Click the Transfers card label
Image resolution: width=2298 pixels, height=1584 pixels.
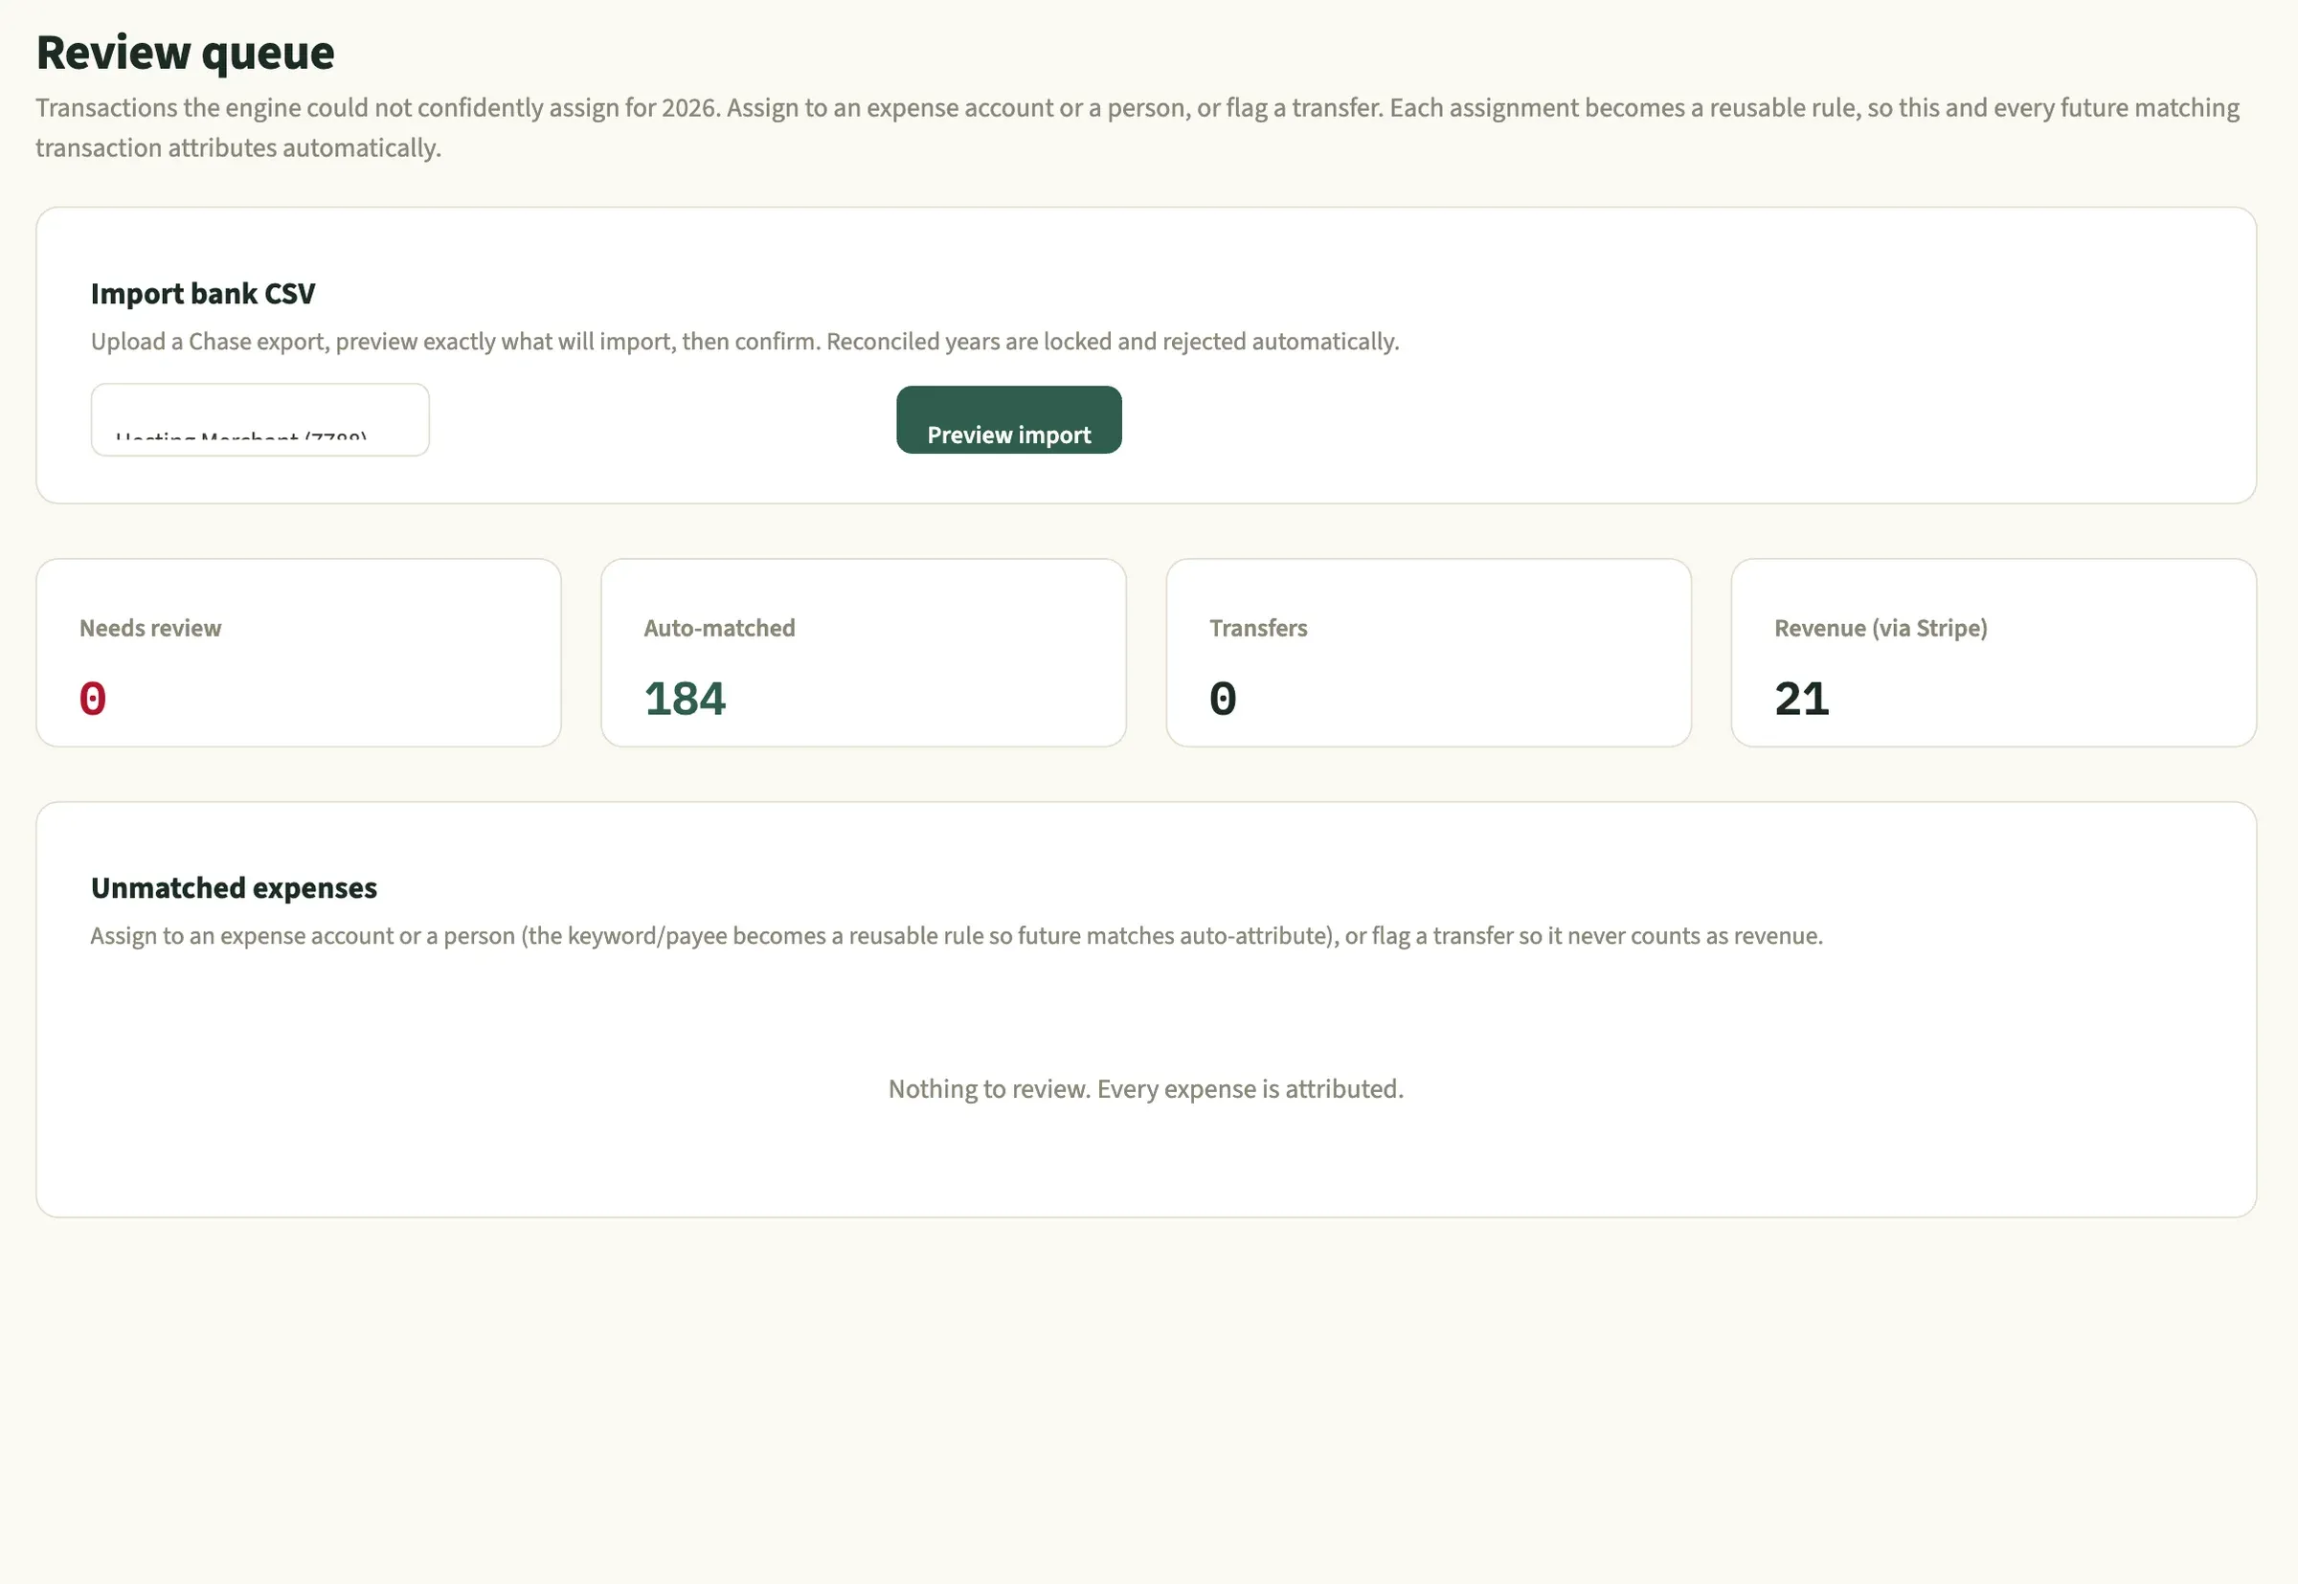point(1258,628)
